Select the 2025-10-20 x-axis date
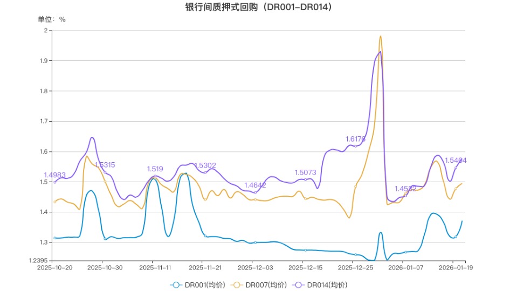The height and width of the screenshot is (291, 517). click(x=54, y=267)
